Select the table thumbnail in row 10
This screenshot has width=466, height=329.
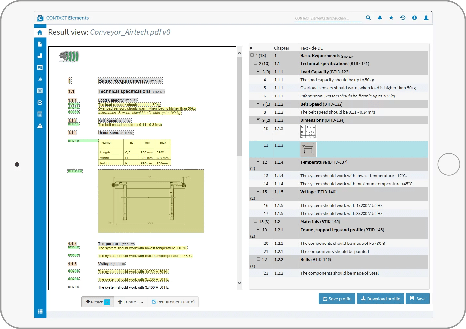click(x=308, y=132)
